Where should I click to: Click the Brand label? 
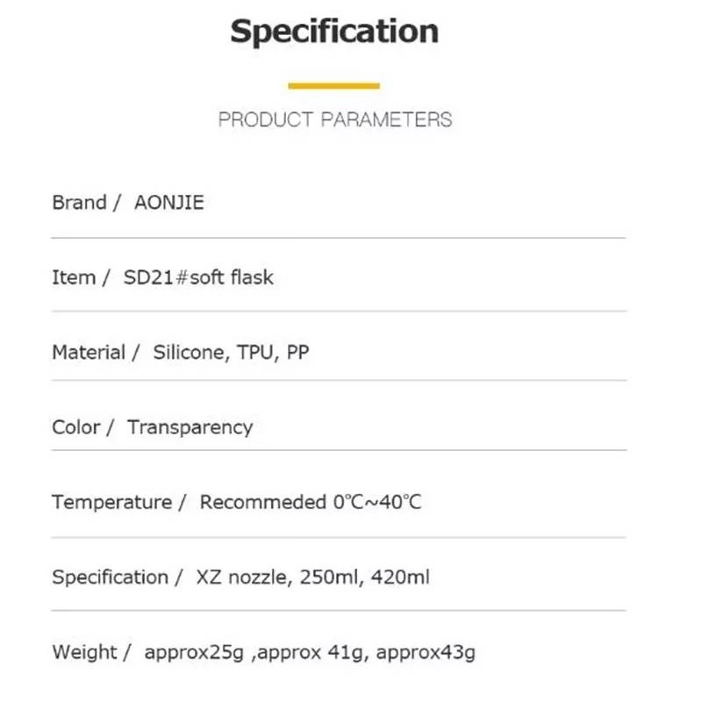79,203
